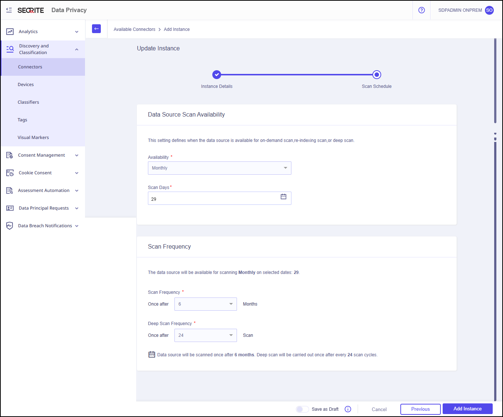Open Scan Frequency dropdown showing 6
Screen dimensions: 503x417
pos(205,304)
